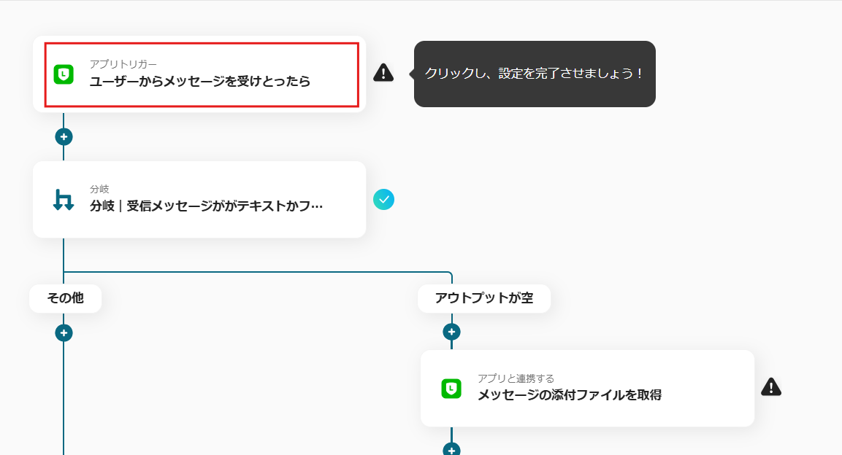Screen dimensions: 842x455
Task: Click the warning icon beside メッセージの添付ファイルを取得
Action: pyautogui.click(x=771, y=387)
